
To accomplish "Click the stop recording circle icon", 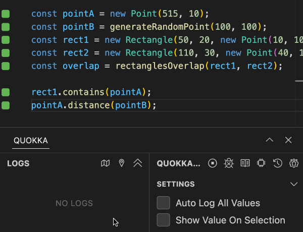I will 213,163.
